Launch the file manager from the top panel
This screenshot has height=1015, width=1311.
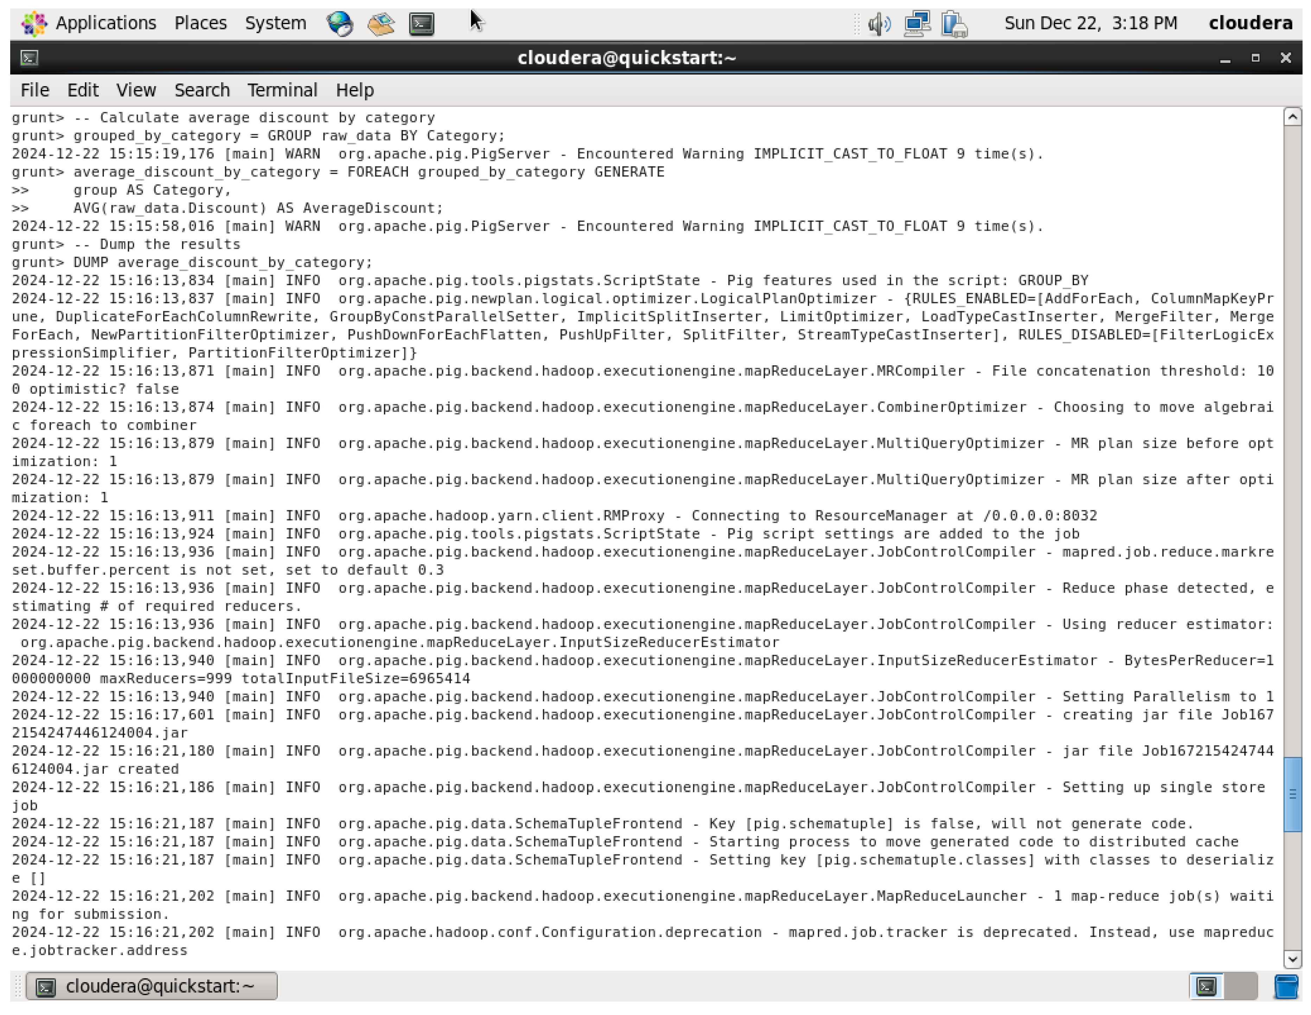pyautogui.click(x=382, y=23)
